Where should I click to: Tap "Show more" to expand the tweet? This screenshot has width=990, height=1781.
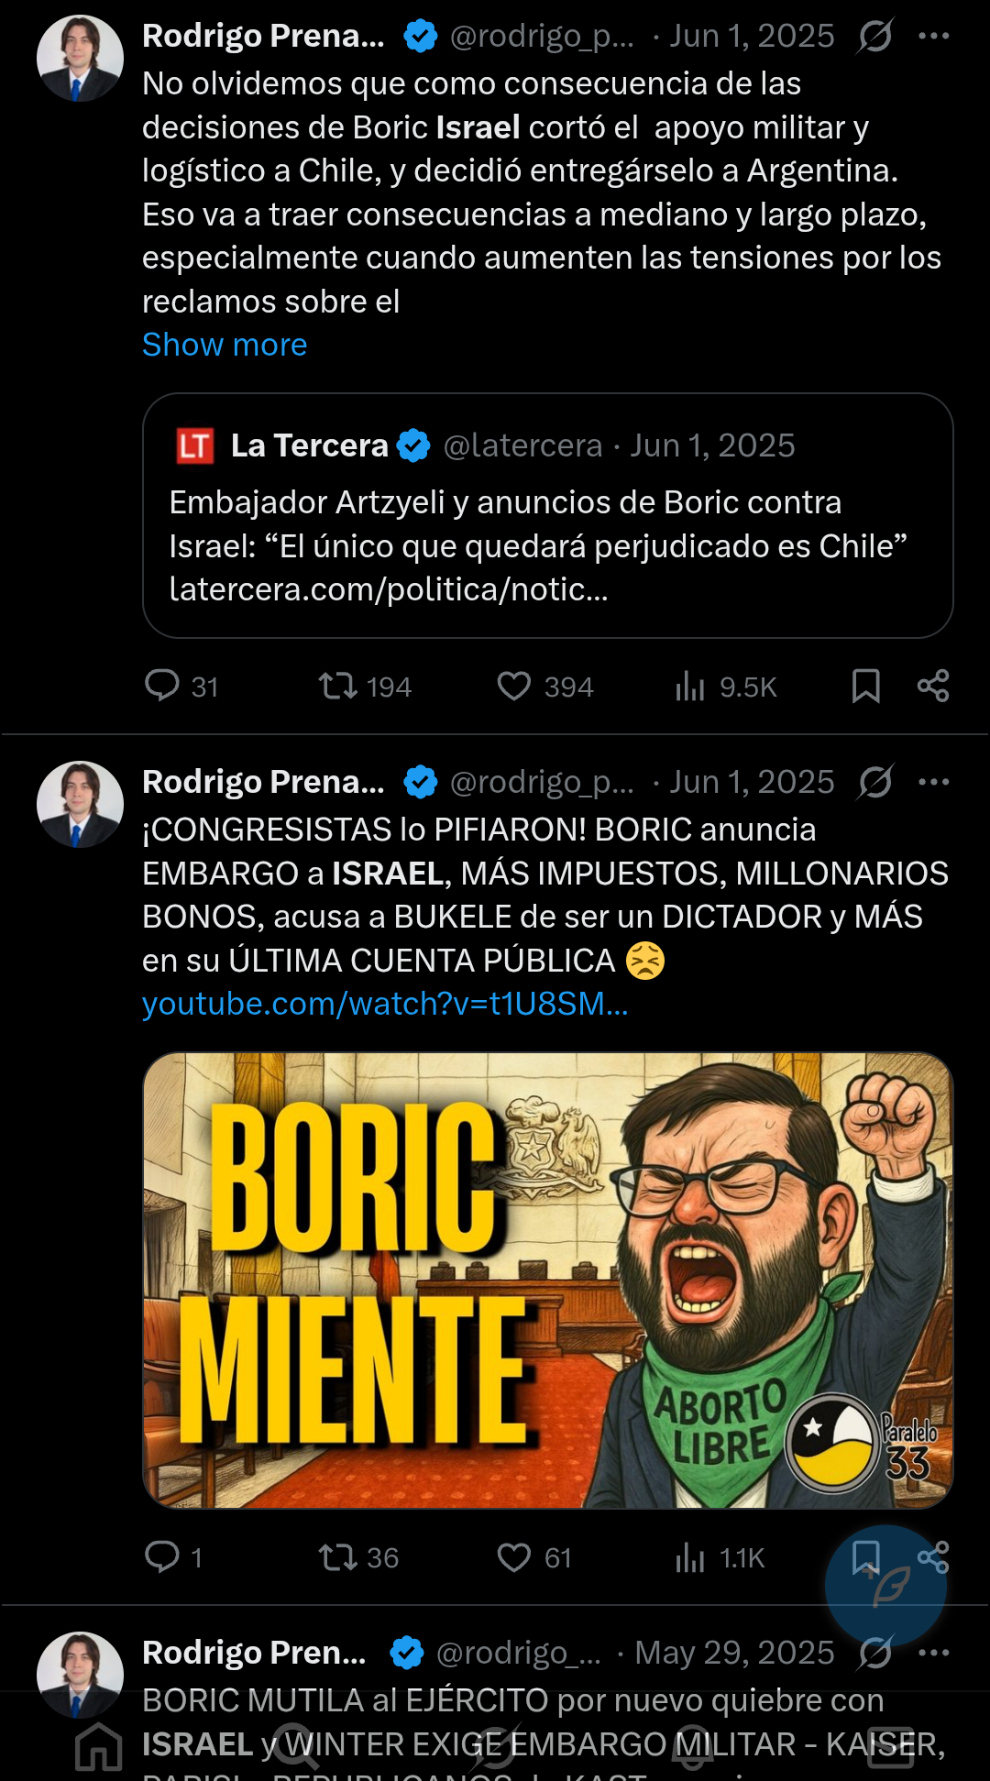pos(225,345)
